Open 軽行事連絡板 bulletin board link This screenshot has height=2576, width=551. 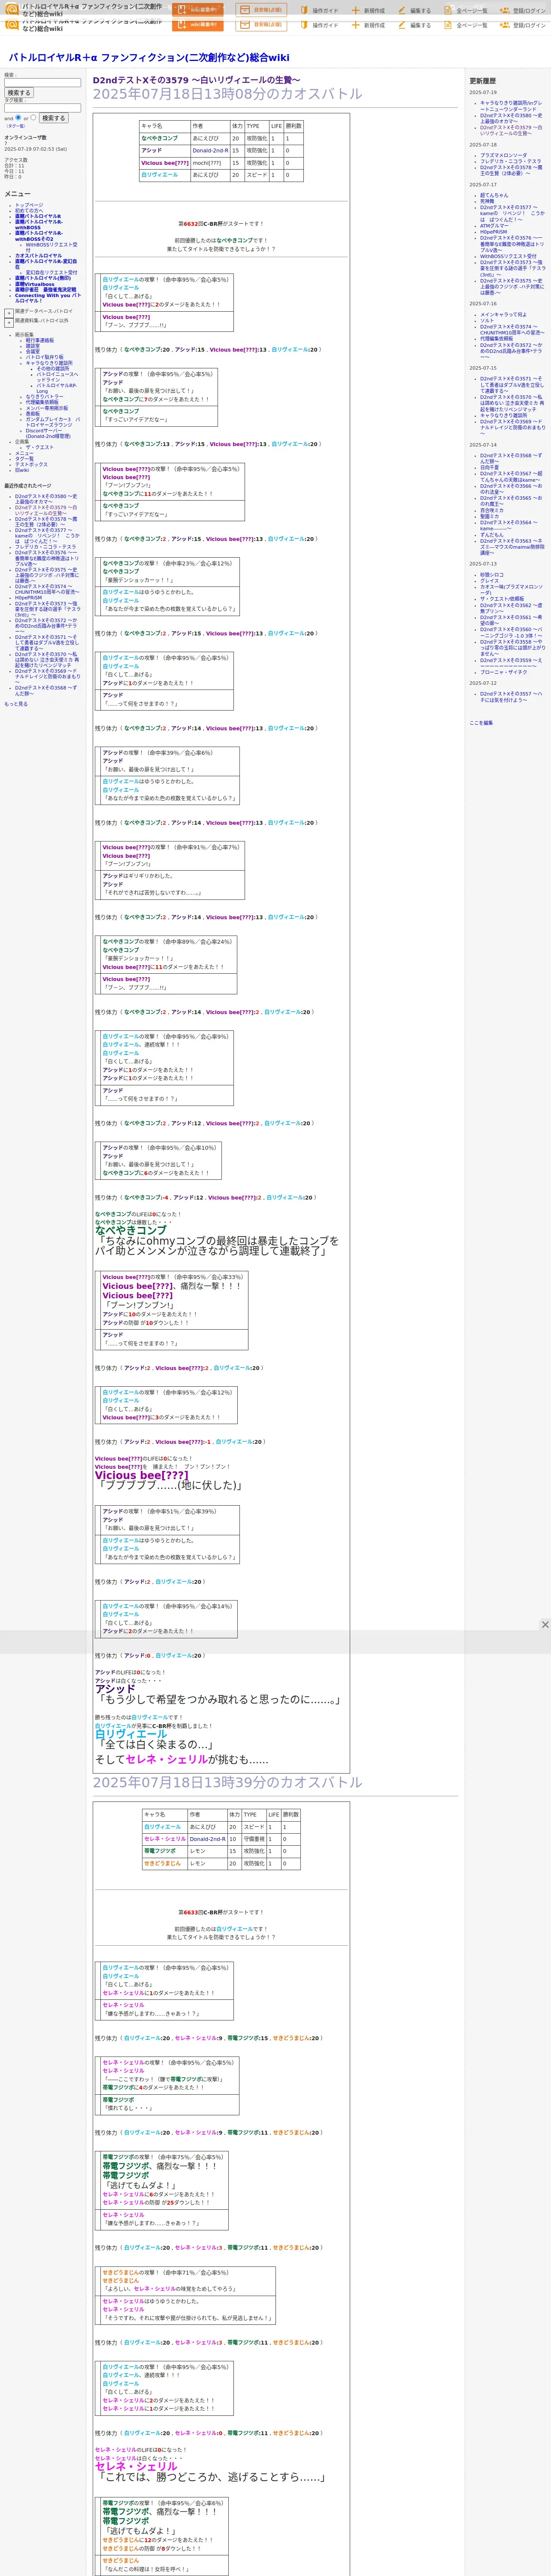pyautogui.click(x=40, y=340)
